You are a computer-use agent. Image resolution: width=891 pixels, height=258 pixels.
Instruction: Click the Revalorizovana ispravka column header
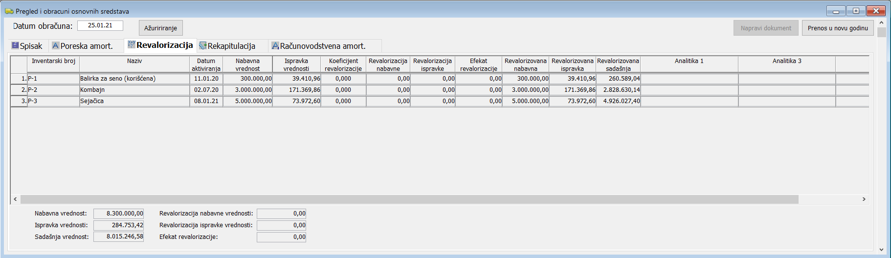point(573,64)
